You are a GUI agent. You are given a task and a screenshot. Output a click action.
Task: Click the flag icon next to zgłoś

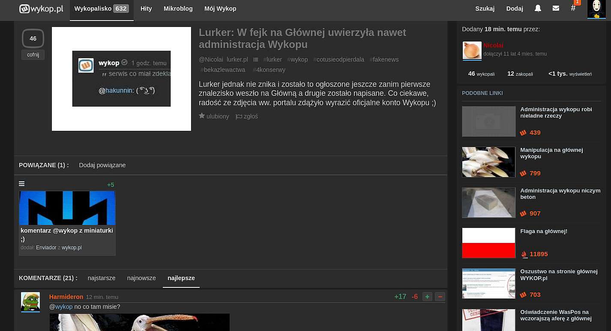(x=239, y=116)
